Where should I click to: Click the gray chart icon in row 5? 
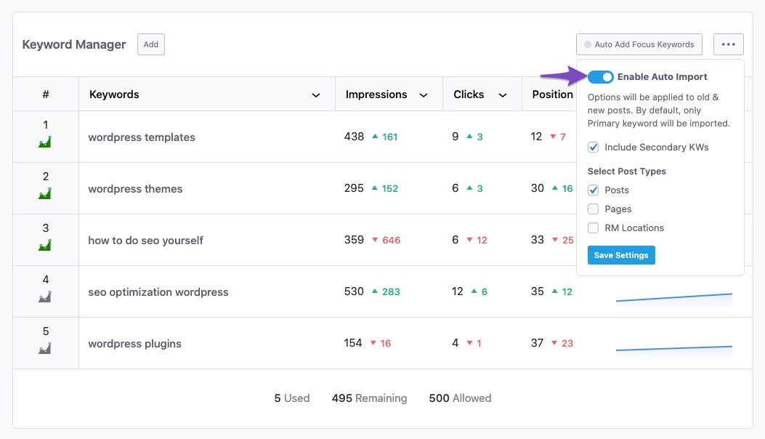point(45,349)
